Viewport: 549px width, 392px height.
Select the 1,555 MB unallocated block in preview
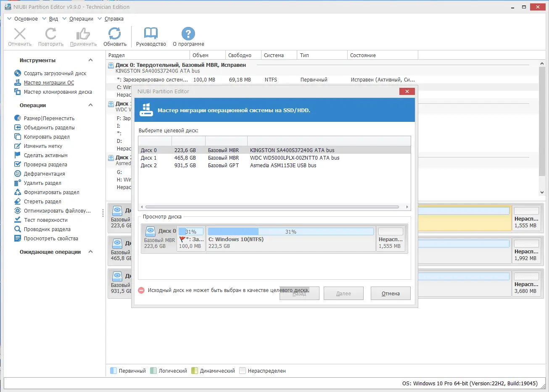[x=391, y=238]
